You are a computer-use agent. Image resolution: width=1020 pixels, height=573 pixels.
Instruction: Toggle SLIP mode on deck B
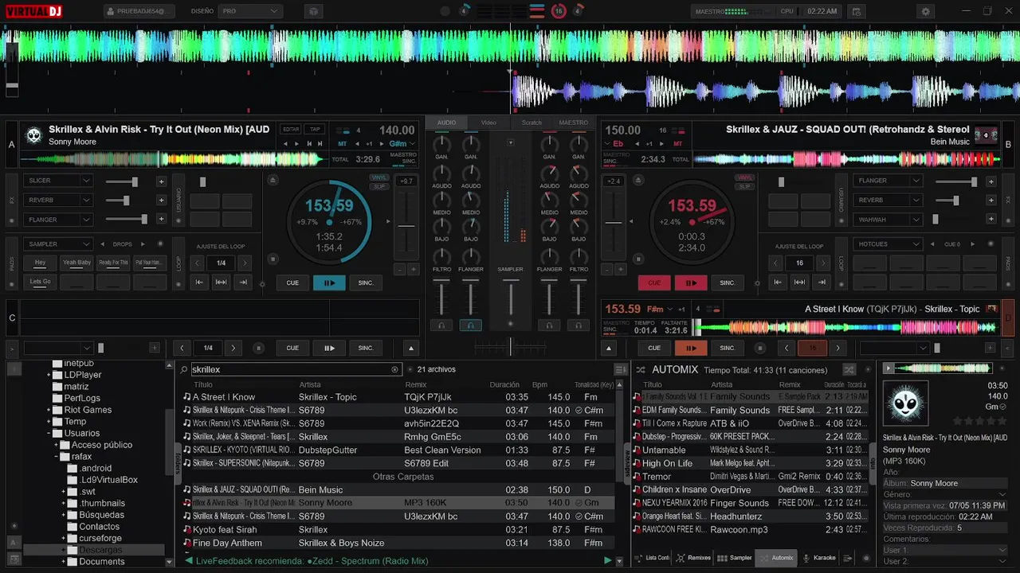(744, 187)
